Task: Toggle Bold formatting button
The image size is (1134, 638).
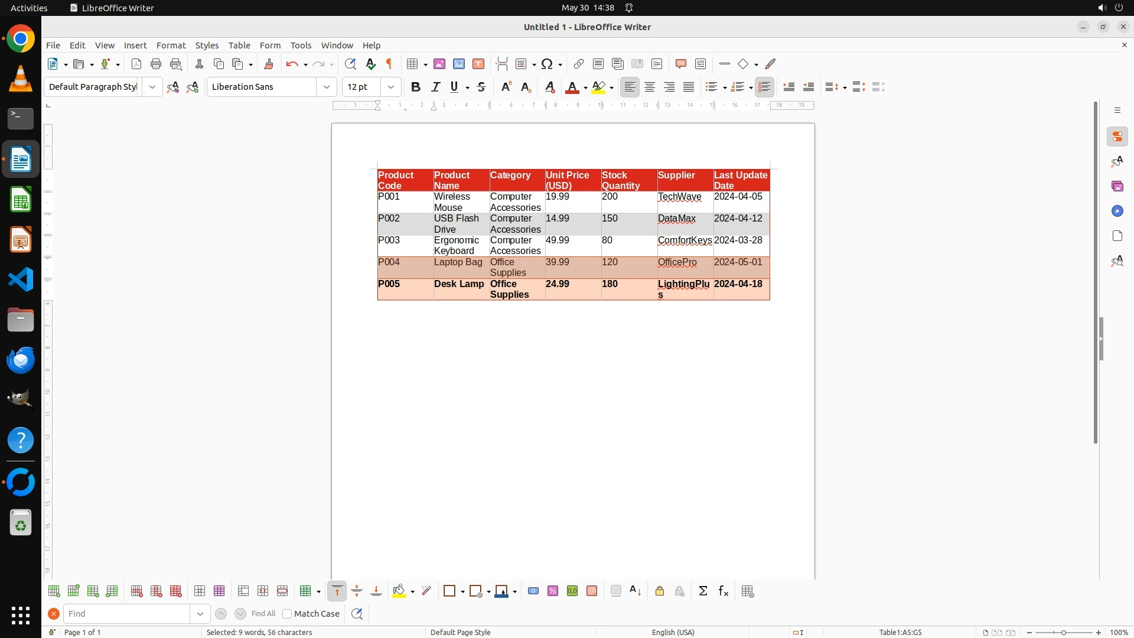Action: tap(416, 87)
